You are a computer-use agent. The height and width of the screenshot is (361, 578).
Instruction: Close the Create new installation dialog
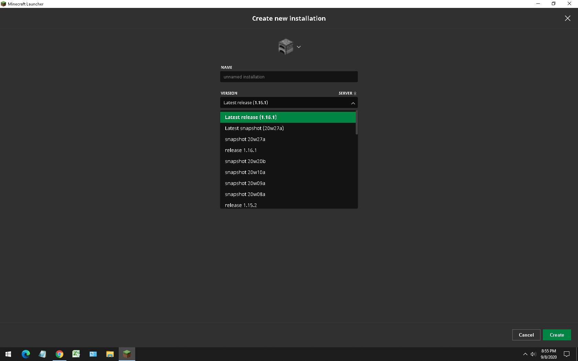pos(568,18)
